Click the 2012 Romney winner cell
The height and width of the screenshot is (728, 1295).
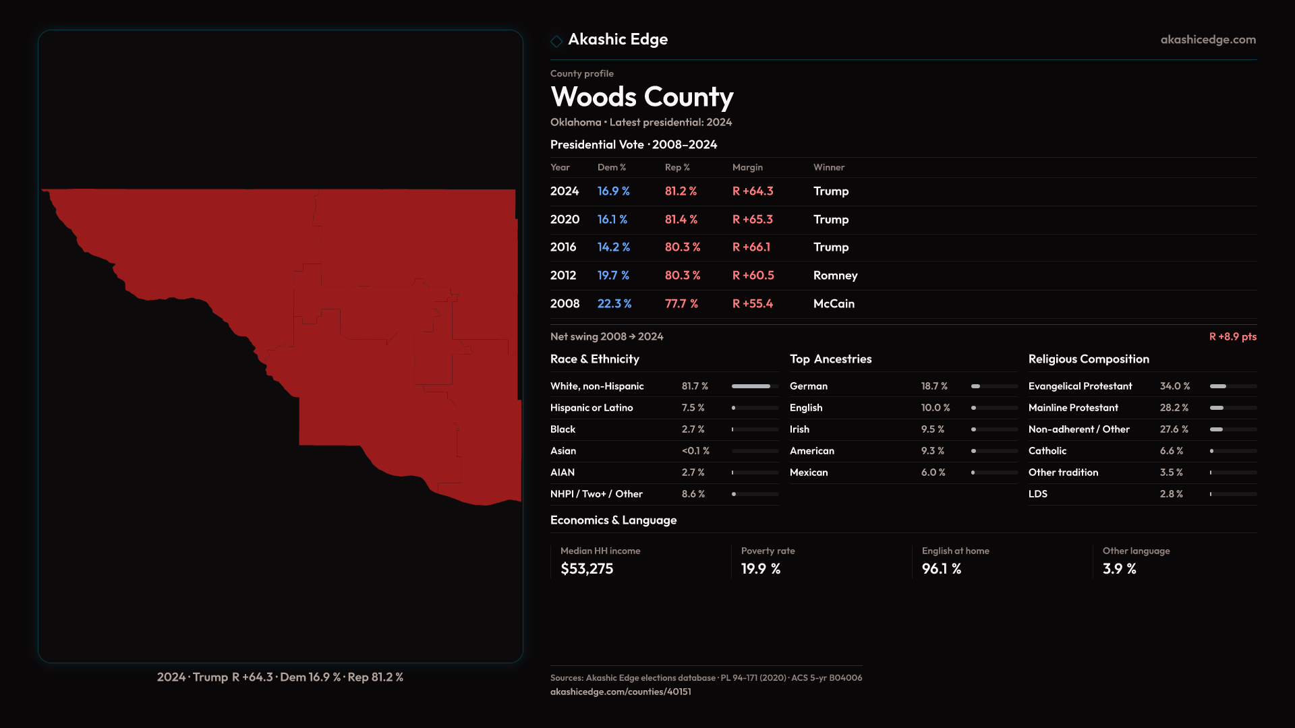[x=835, y=276]
